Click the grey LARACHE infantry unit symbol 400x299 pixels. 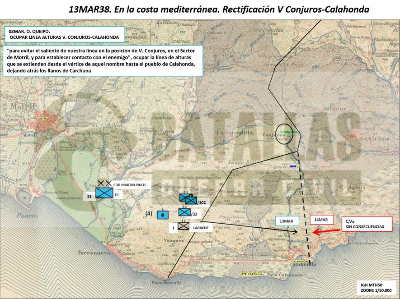point(184,225)
